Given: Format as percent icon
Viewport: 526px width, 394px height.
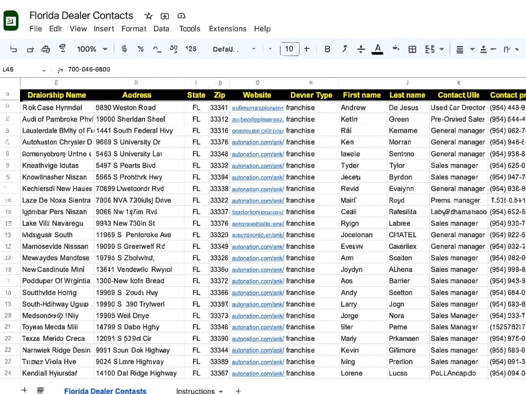Looking at the screenshot, I should pyautogui.click(x=140, y=49).
